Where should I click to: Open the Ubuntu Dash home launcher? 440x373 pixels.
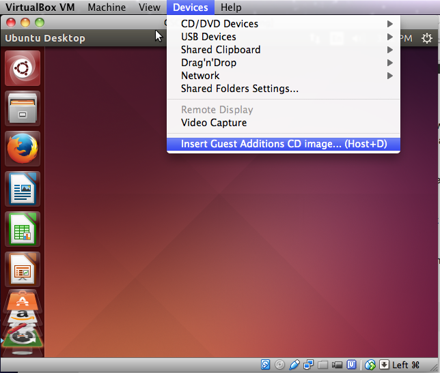point(23,68)
